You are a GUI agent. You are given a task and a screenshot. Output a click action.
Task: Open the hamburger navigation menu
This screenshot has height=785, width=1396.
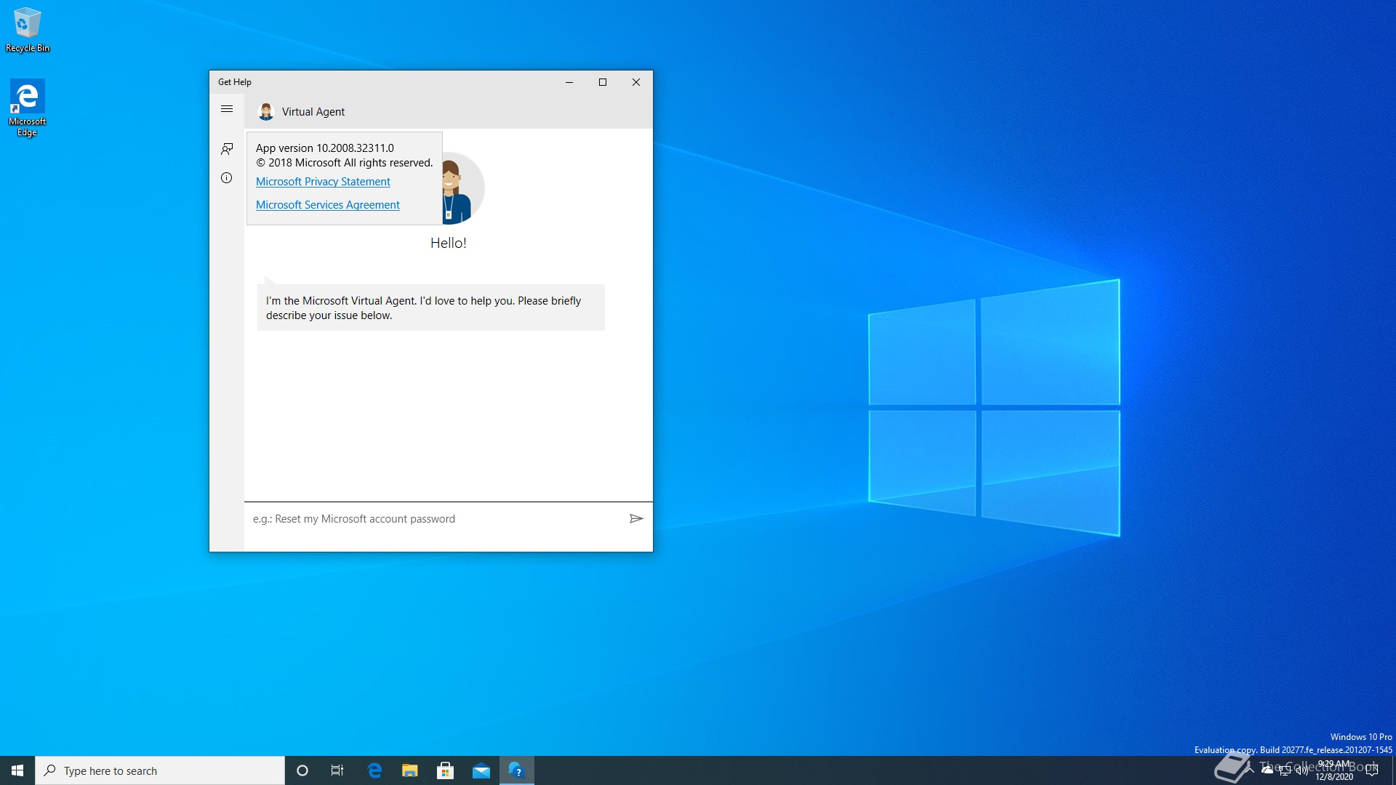click(x=227, y=109)
